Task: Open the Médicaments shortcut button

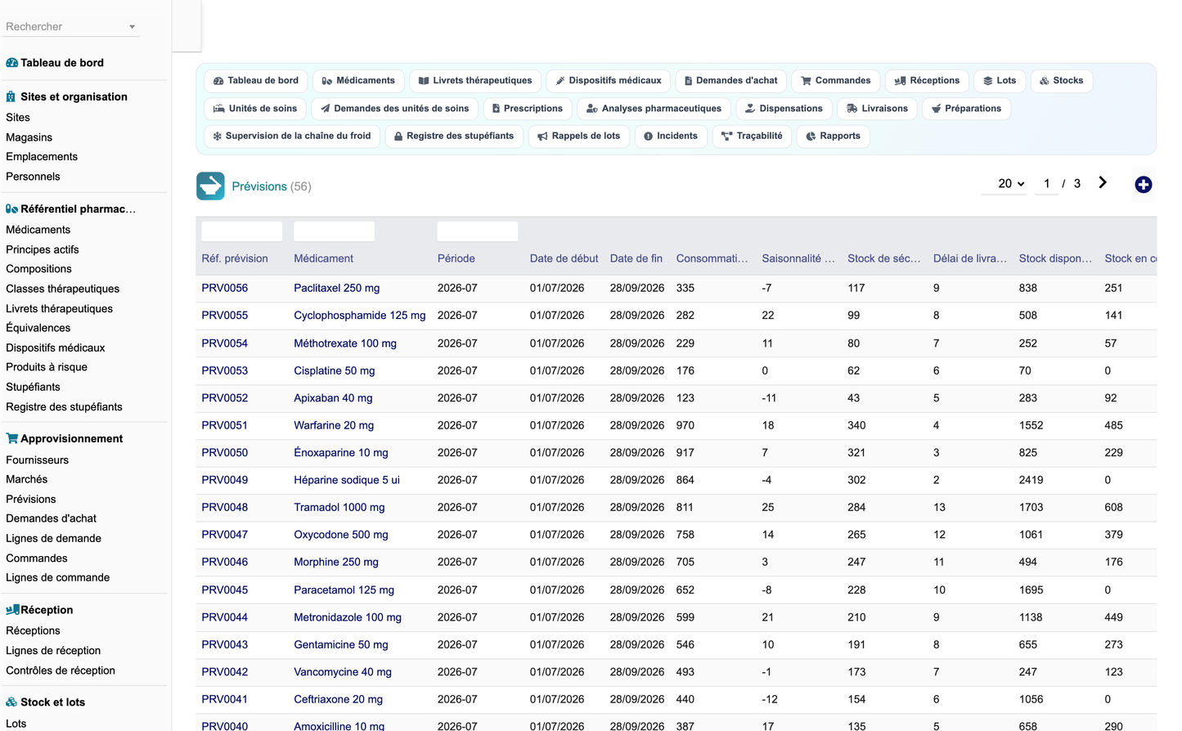Action: [358, 81]
